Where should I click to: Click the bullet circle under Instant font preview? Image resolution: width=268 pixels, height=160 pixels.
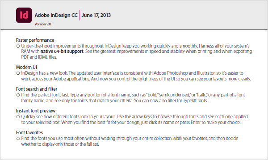pyautogui.click(x=18, y=117)
